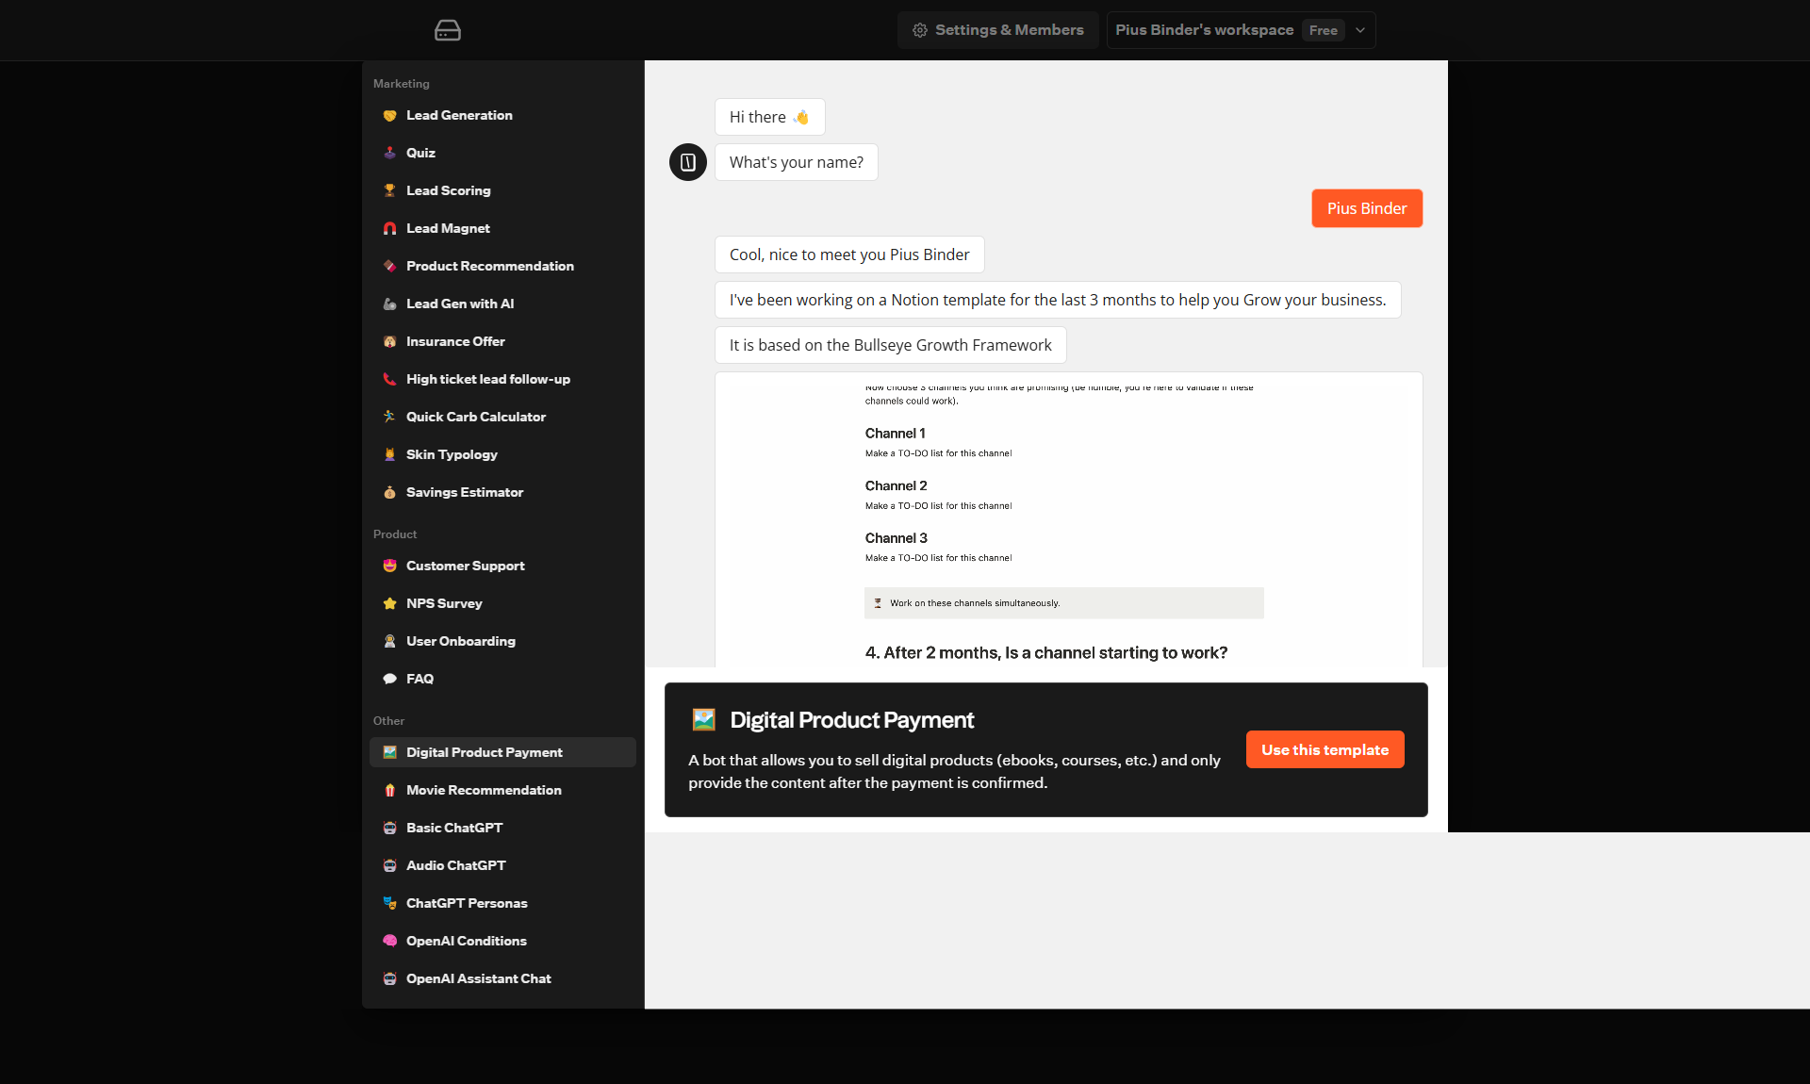Click the Use this template button

tap(1325, 749)
